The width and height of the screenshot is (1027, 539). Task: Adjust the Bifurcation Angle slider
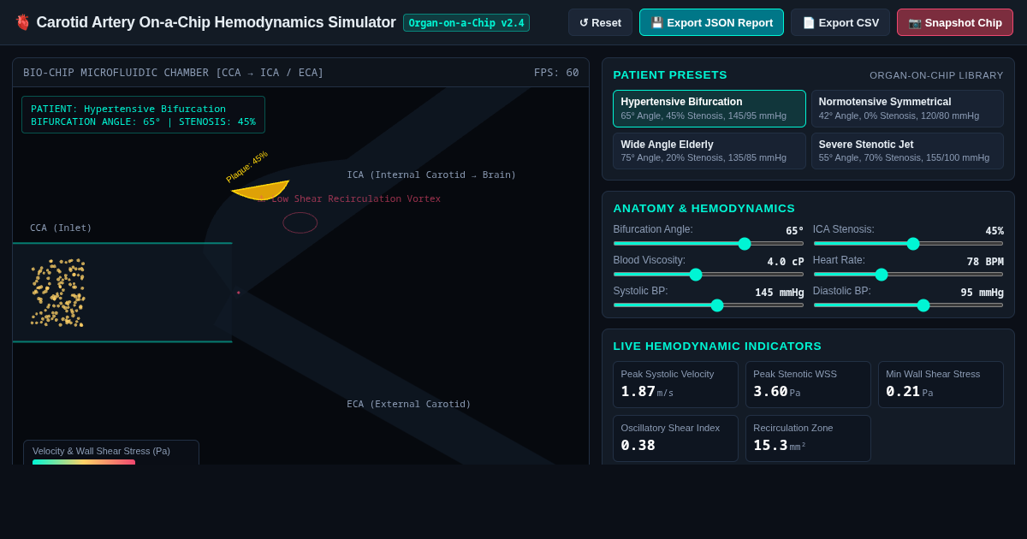coord(709,244)
